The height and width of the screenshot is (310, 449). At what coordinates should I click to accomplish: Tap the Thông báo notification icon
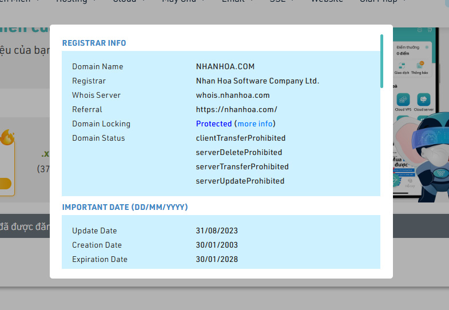[x=419, y=65]
